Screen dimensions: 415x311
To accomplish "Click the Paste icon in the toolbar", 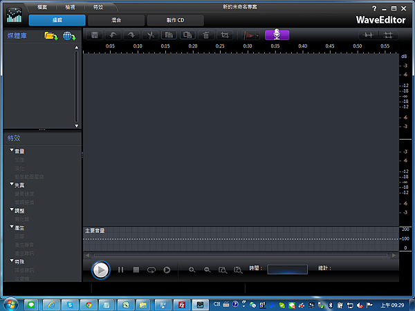I will click(x=187, y=35).
